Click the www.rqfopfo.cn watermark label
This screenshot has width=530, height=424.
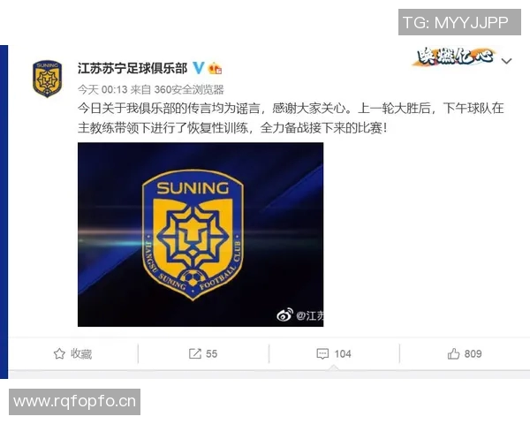click(75, 402)
